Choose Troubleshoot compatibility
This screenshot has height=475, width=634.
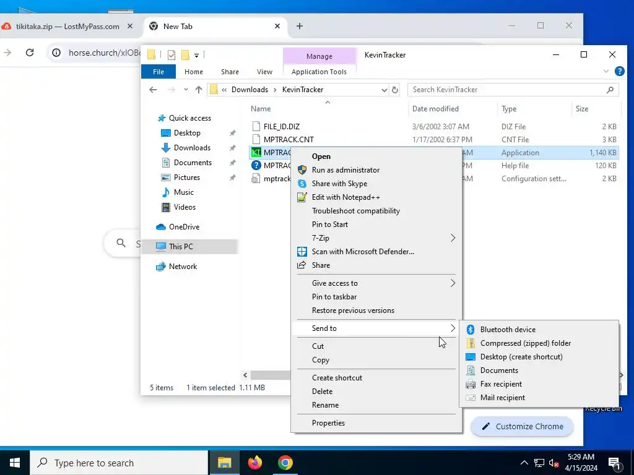coord(376,211)
